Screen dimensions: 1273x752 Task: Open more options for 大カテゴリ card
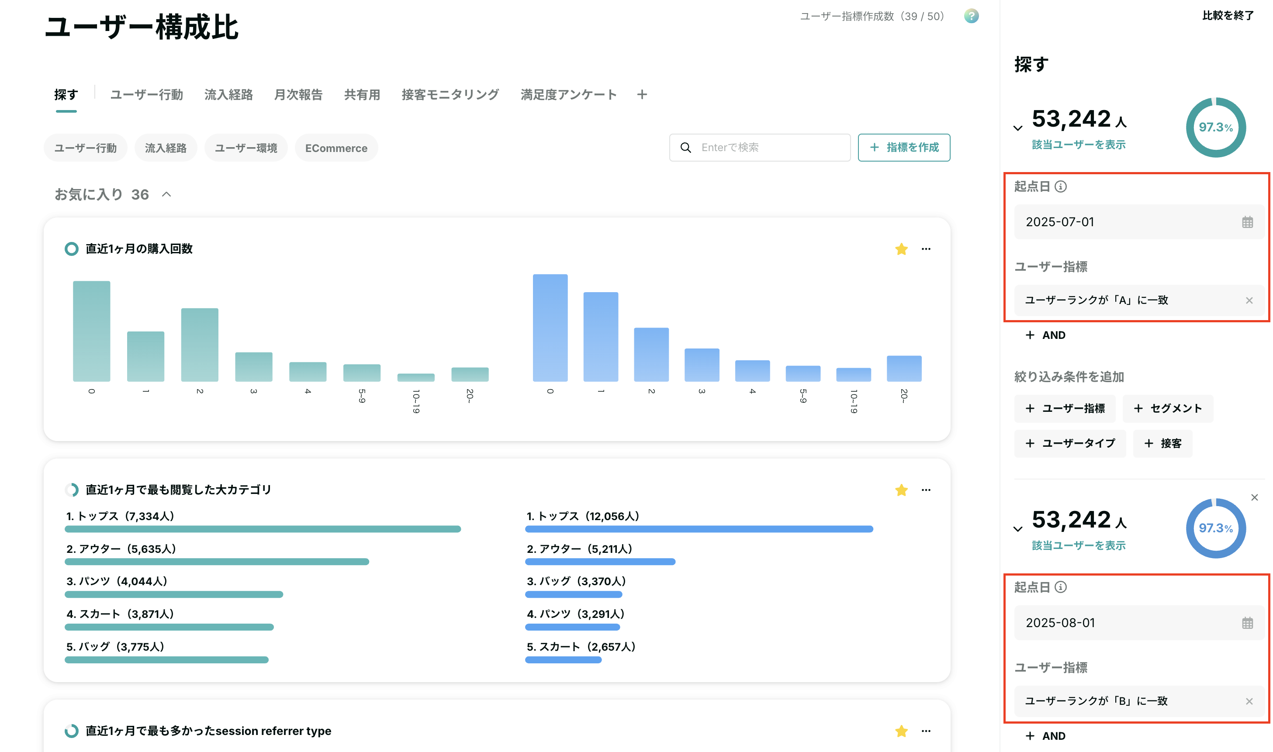tap(926, 490)
